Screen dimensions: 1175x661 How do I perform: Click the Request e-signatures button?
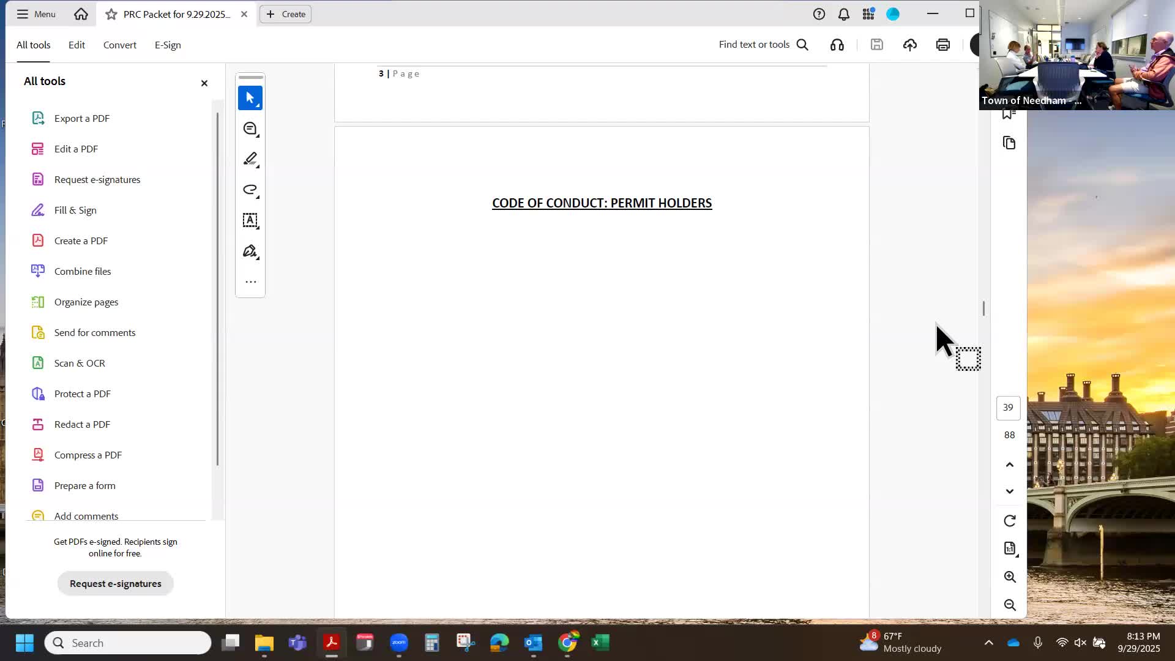click(x=116, y=584)
